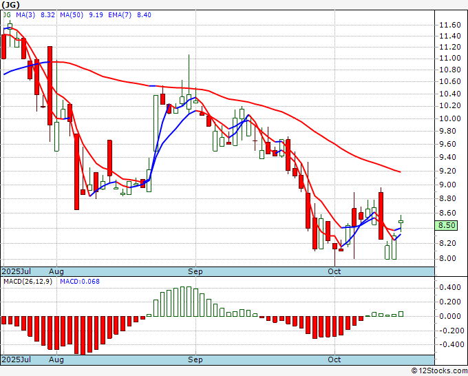468x376 pixels.
Task: Click the 0.200 MACD axis label
Action: pos(450,302)
